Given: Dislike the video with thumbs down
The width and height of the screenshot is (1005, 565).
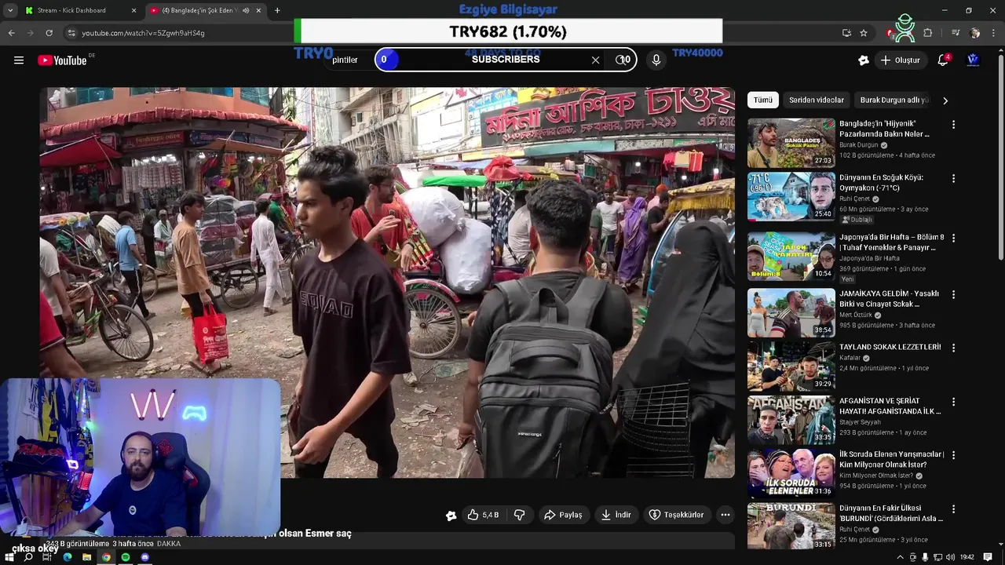Looking at the screenshot, I should tap(519, 515).
